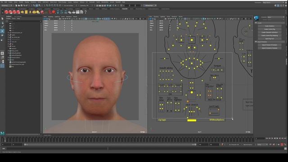Click the pink sphere shelf icon
Viewport: 288px width, 162px height.
pos(42,12)
